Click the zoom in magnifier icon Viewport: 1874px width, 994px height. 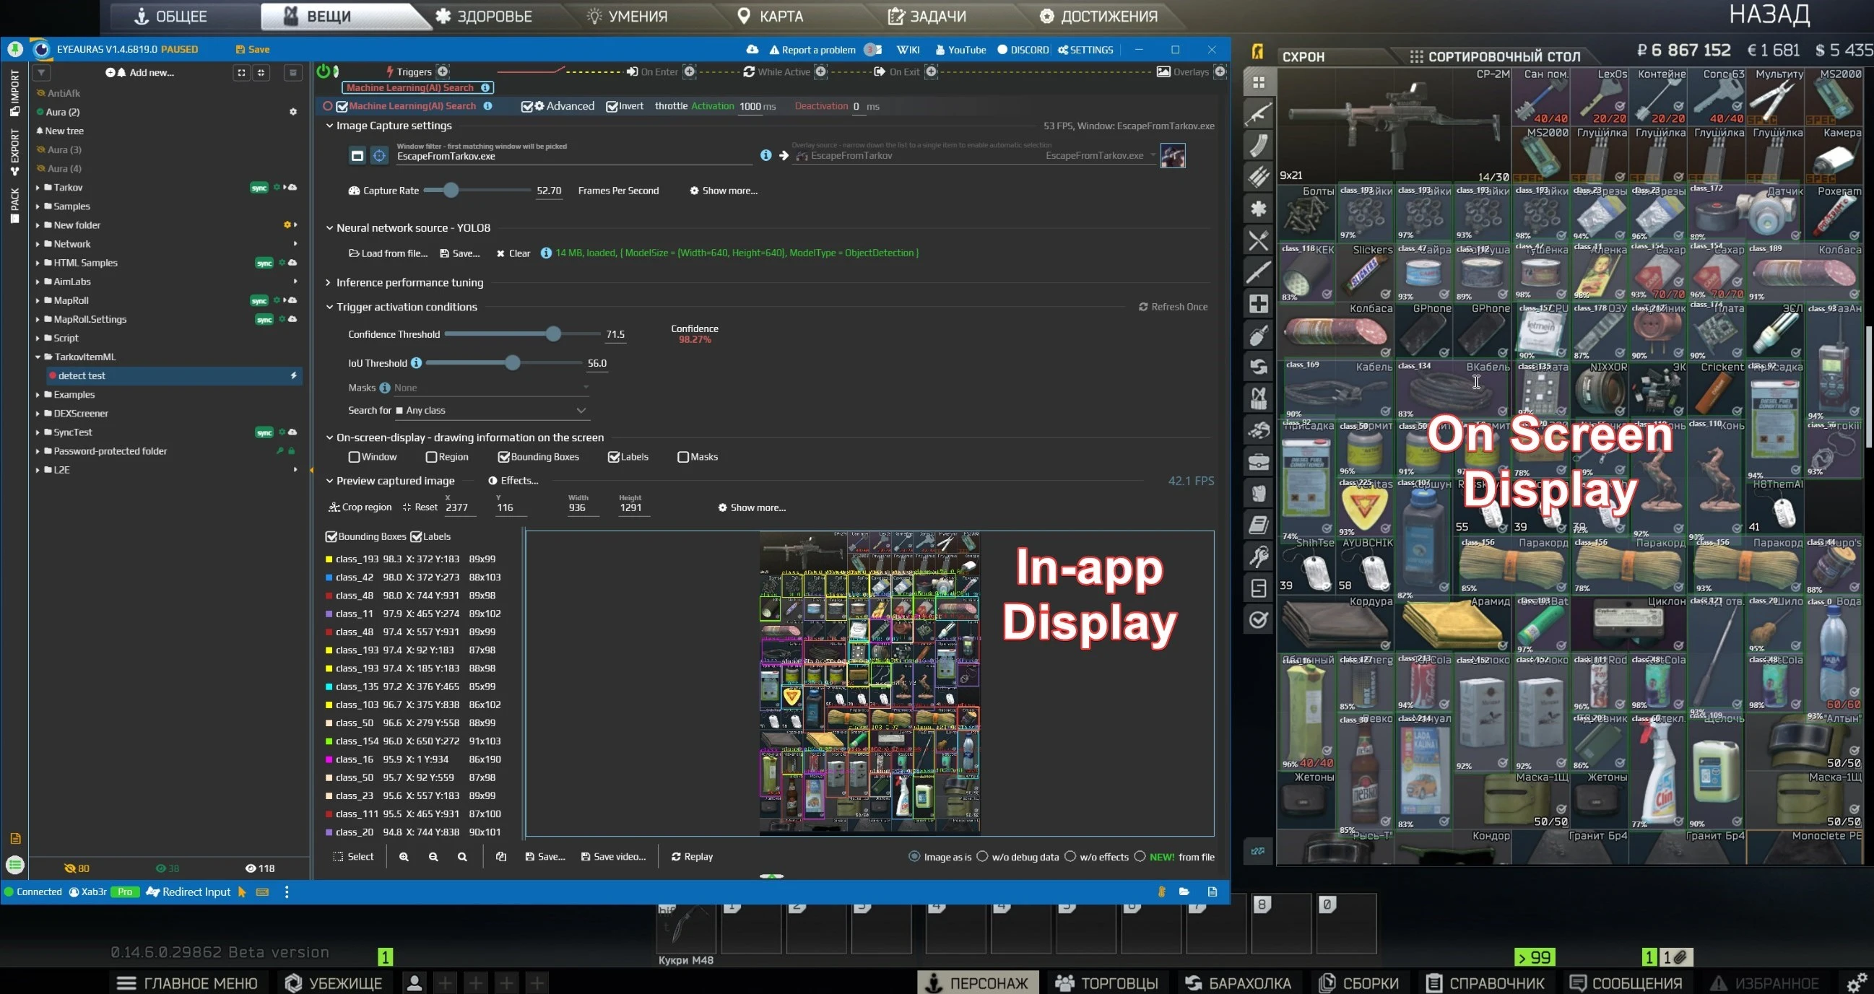click(x=404, y=857)
